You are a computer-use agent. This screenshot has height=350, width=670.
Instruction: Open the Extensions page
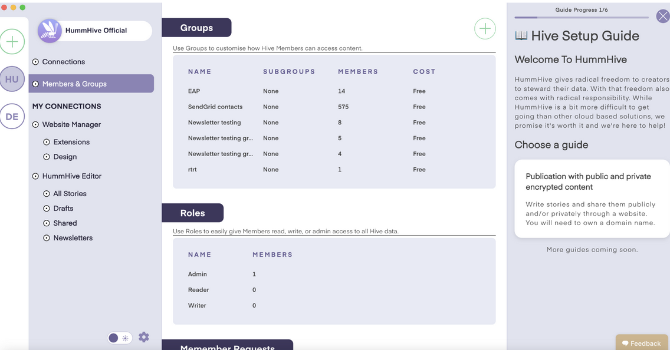coord(71,142)
